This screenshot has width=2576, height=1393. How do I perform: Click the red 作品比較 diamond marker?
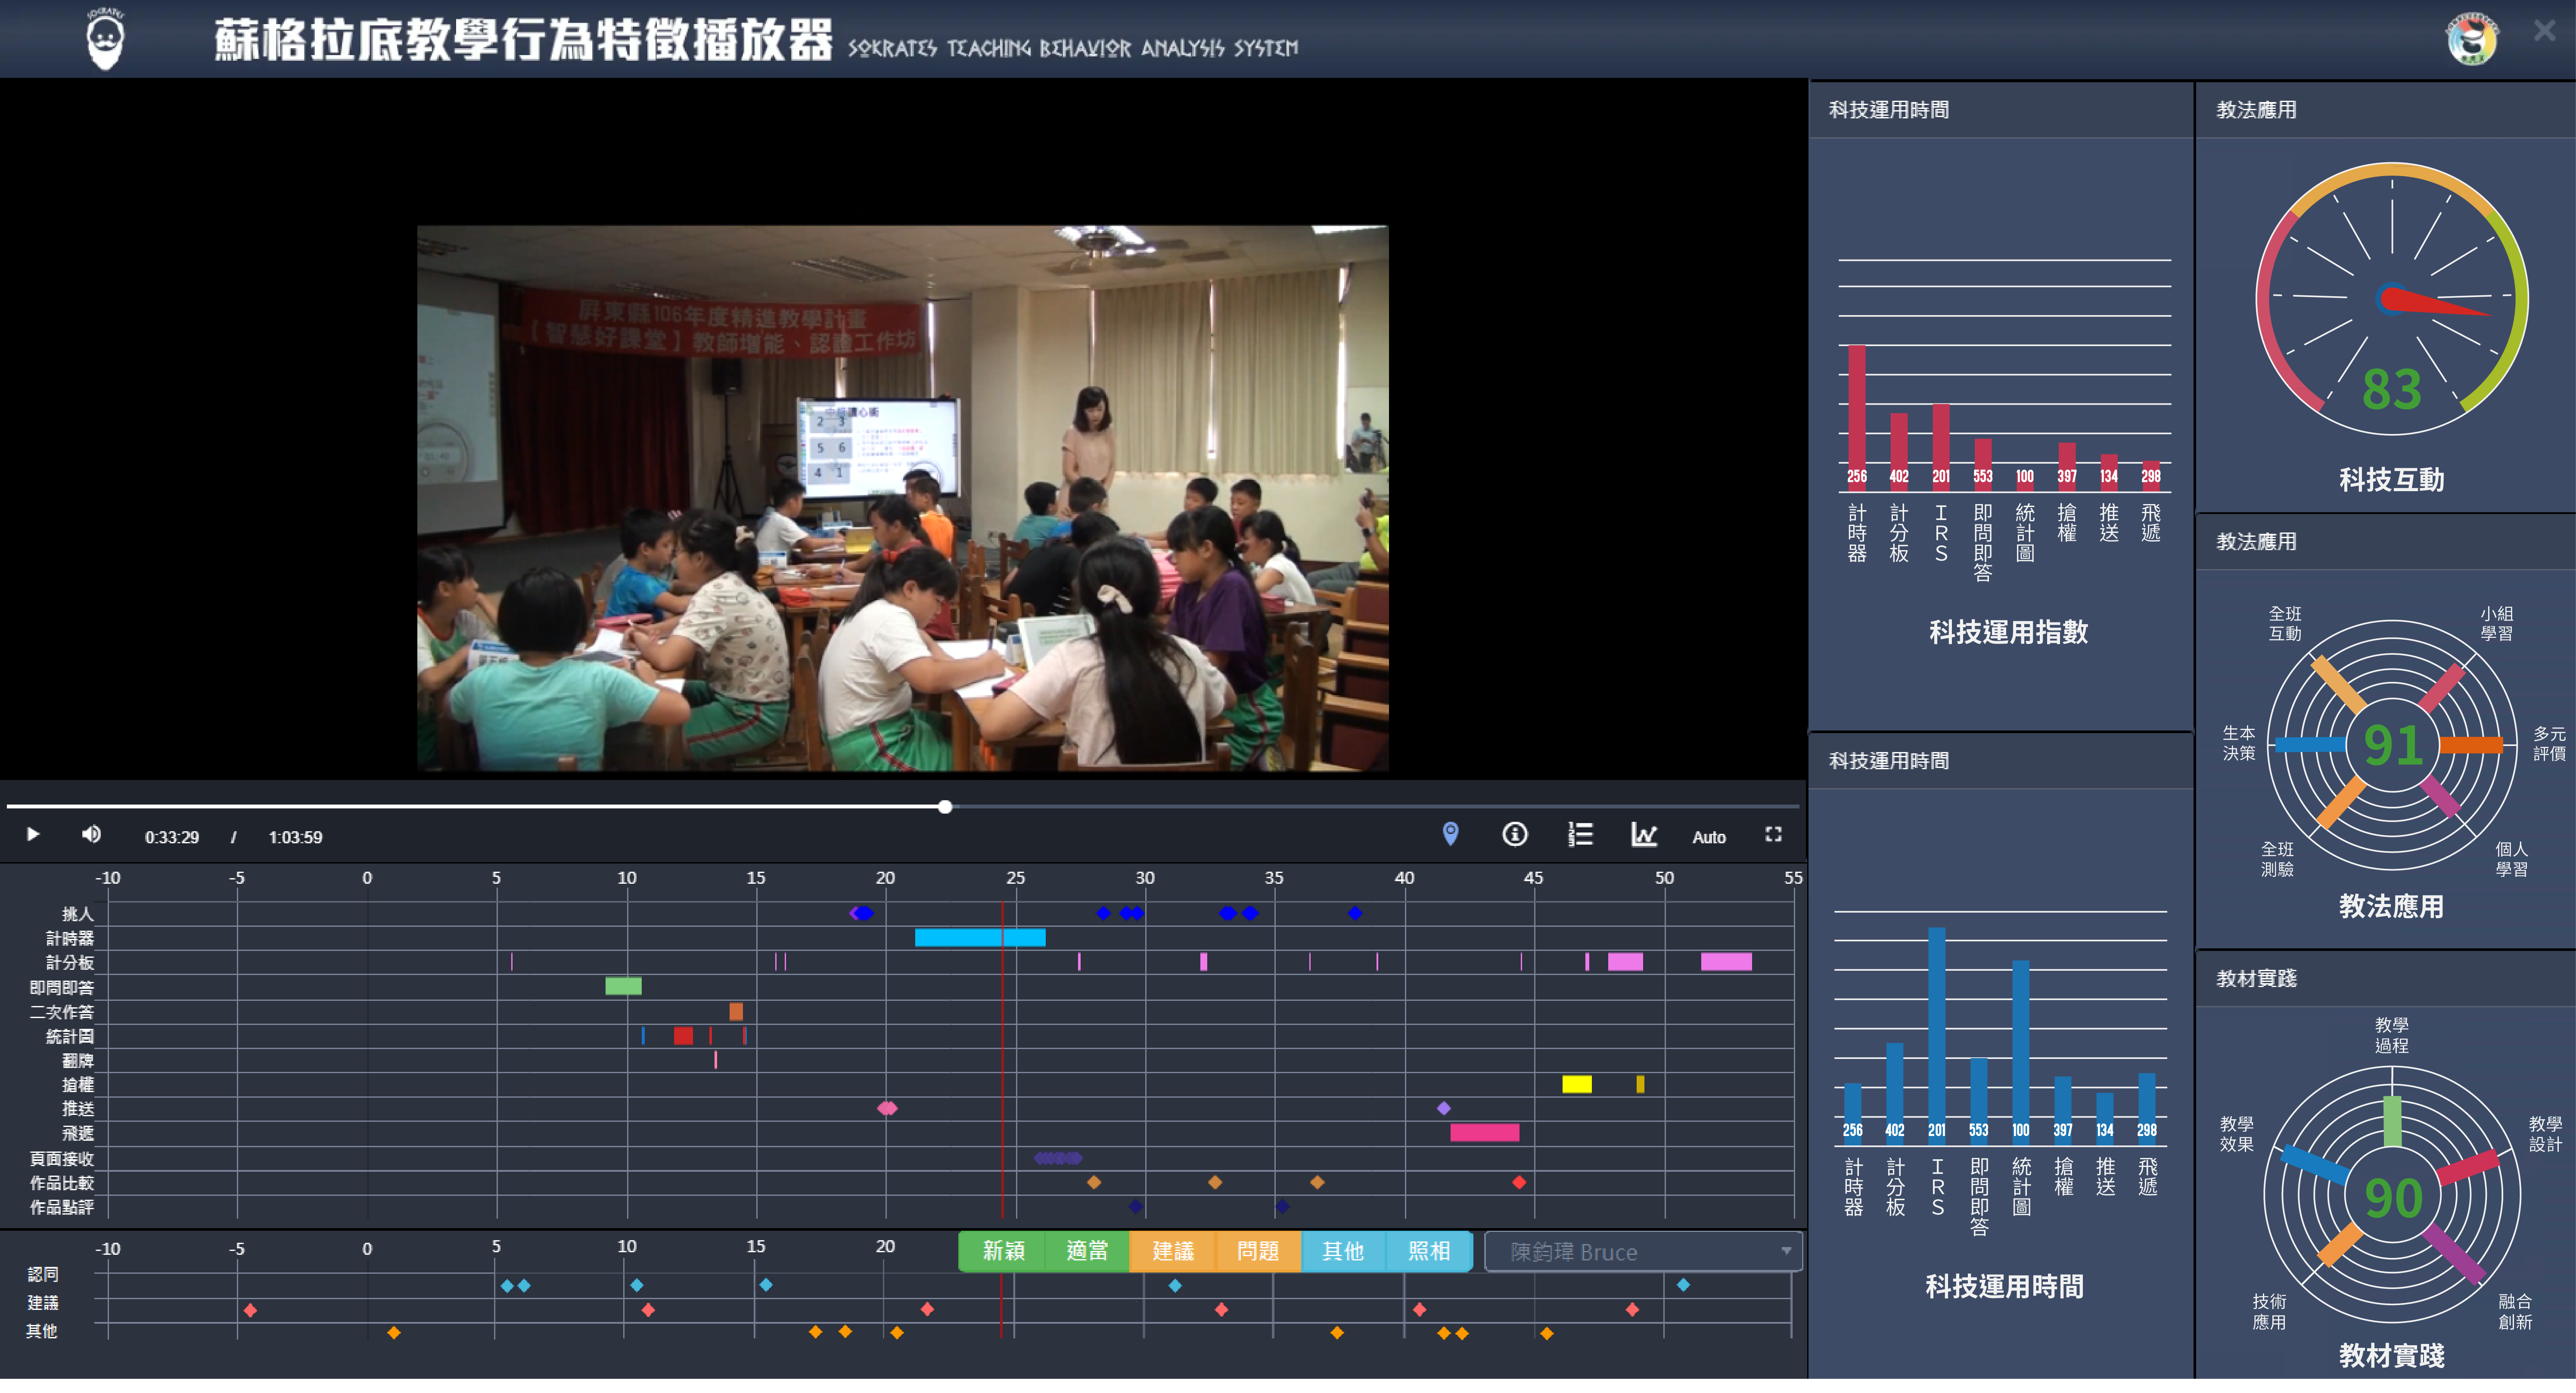[1519, 1182]
